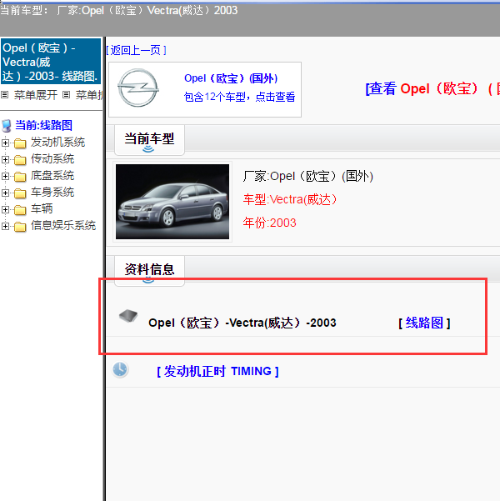
Task: Select the 当前车型 tab
Action: [x=149, y=140]
